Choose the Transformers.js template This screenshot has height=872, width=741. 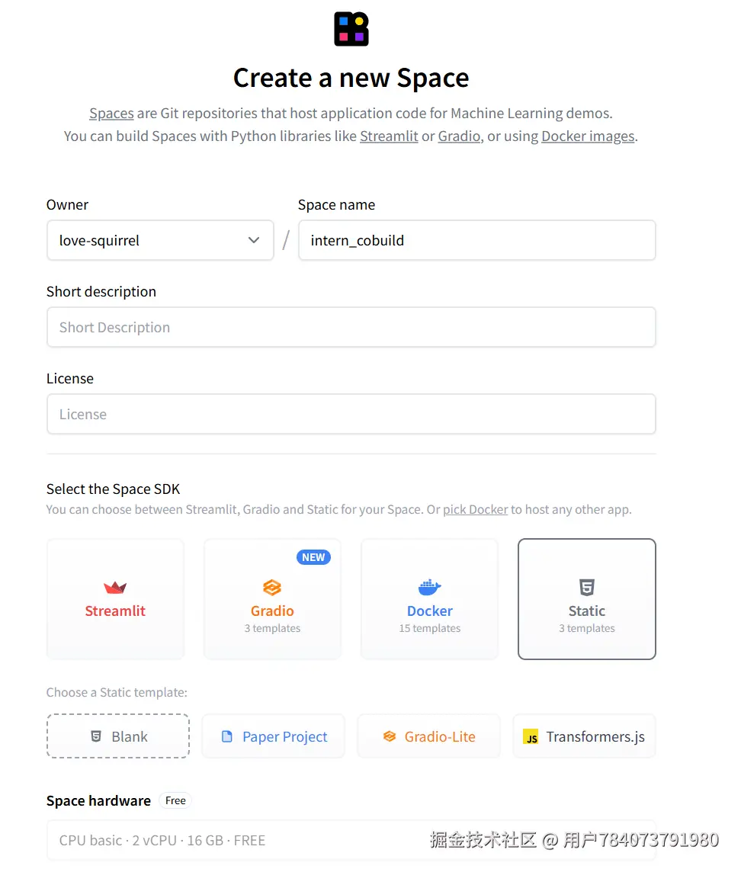click(x=584, y=736)
